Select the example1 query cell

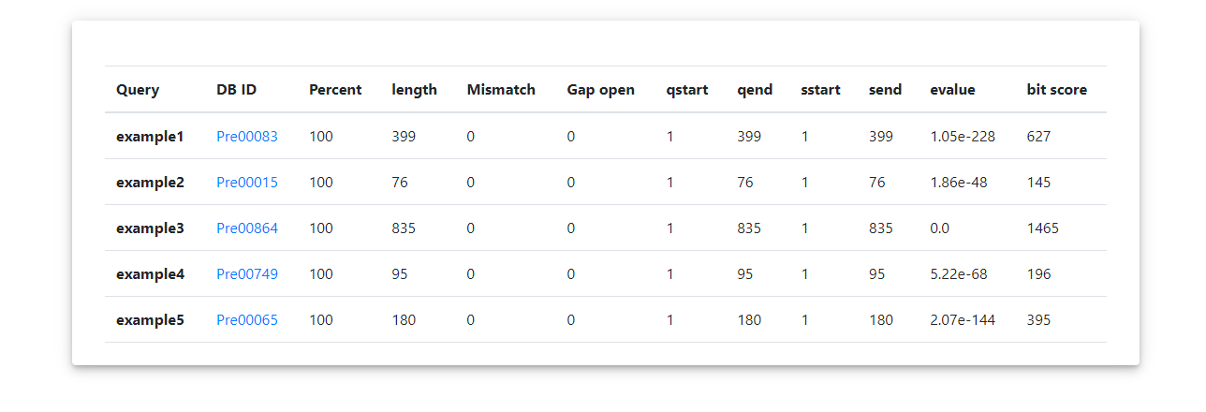coord(150,137)
